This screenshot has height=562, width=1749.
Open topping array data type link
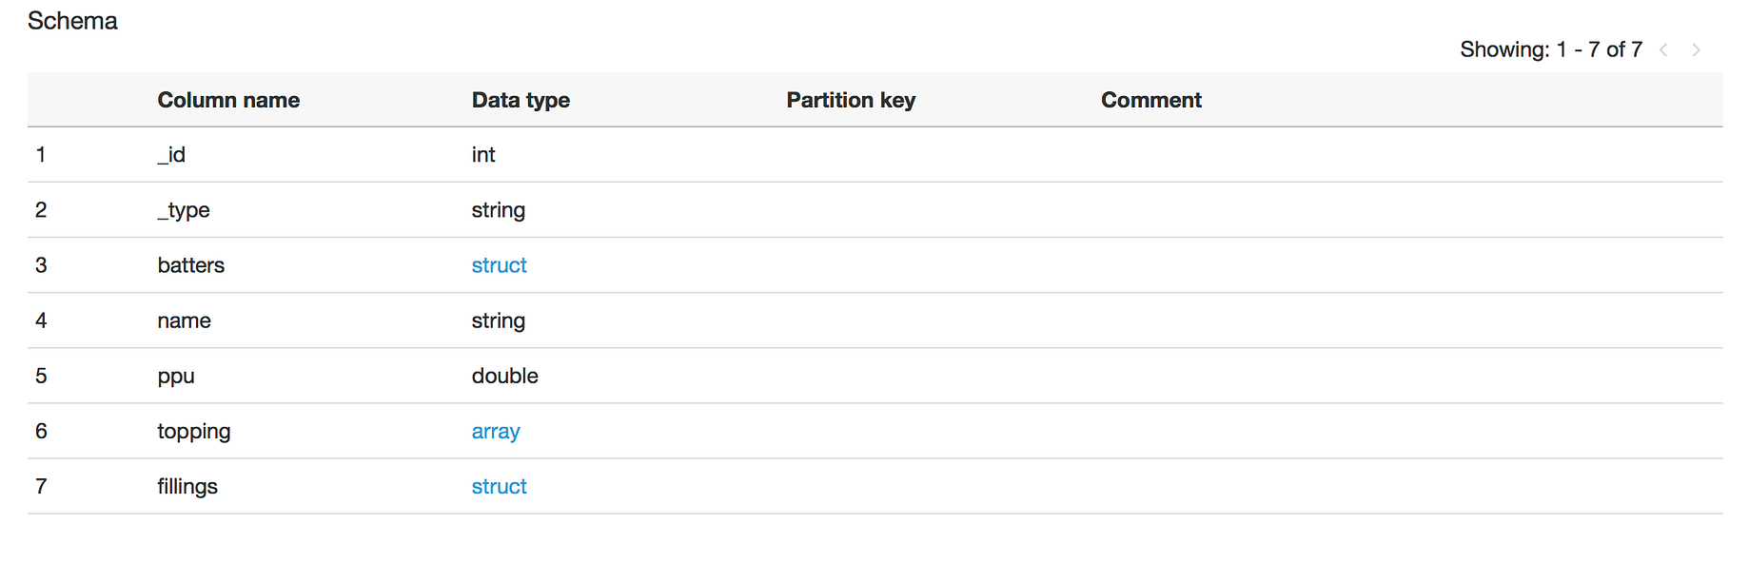tap(496, 432)
